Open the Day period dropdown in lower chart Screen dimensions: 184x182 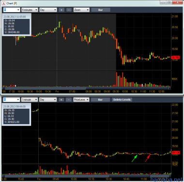pyautogui.click(x=48, y=99)
